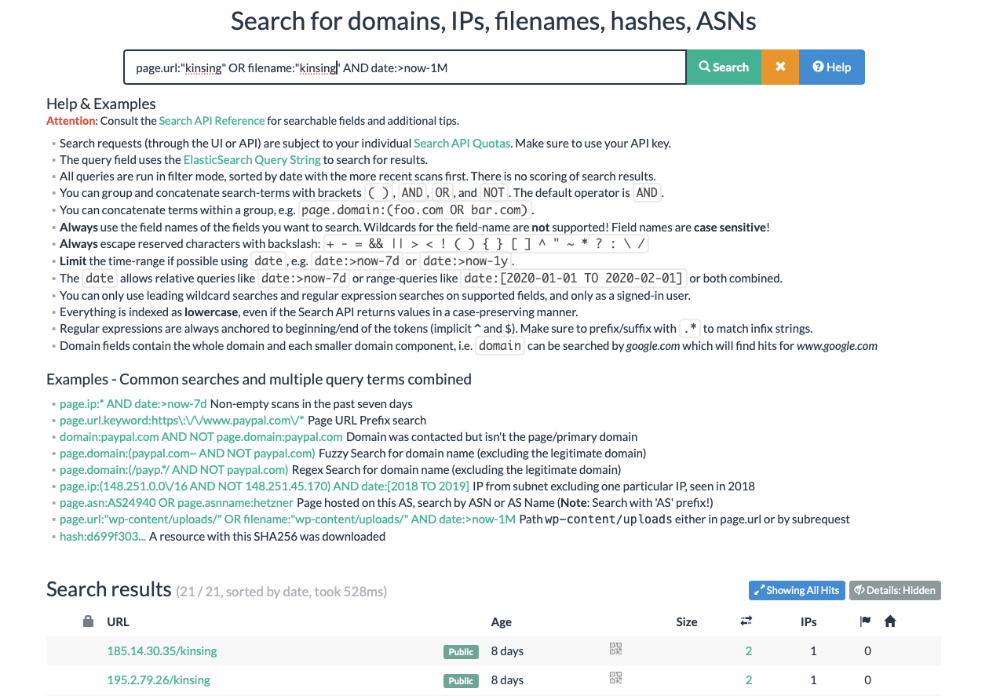Run the page.ip:* AND date:>now-7d example

[x=133, y=404]
